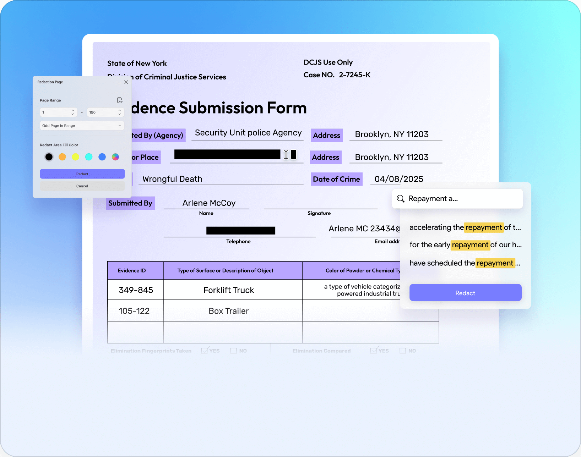Image resolution: width=581 pixels, height=457 pixels.
Task: Click the "Wrongful Death" field text
Action: (172, 179)
